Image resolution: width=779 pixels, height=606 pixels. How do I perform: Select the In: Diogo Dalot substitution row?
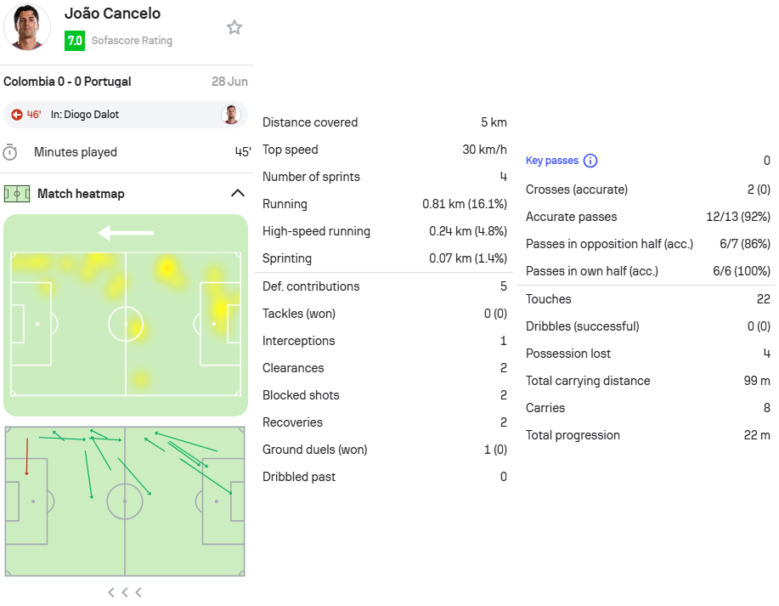click(x=126, y=115)
